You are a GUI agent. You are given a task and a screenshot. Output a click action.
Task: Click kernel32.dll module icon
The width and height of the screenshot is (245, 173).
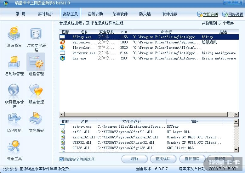(x=62, y=137)
